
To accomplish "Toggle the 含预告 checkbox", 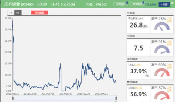I will tap(147, 5).
